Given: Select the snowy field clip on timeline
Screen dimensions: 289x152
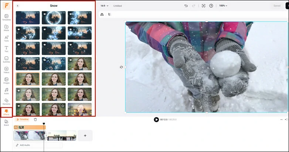Looking at the screenshot, I should coord(62,136).
